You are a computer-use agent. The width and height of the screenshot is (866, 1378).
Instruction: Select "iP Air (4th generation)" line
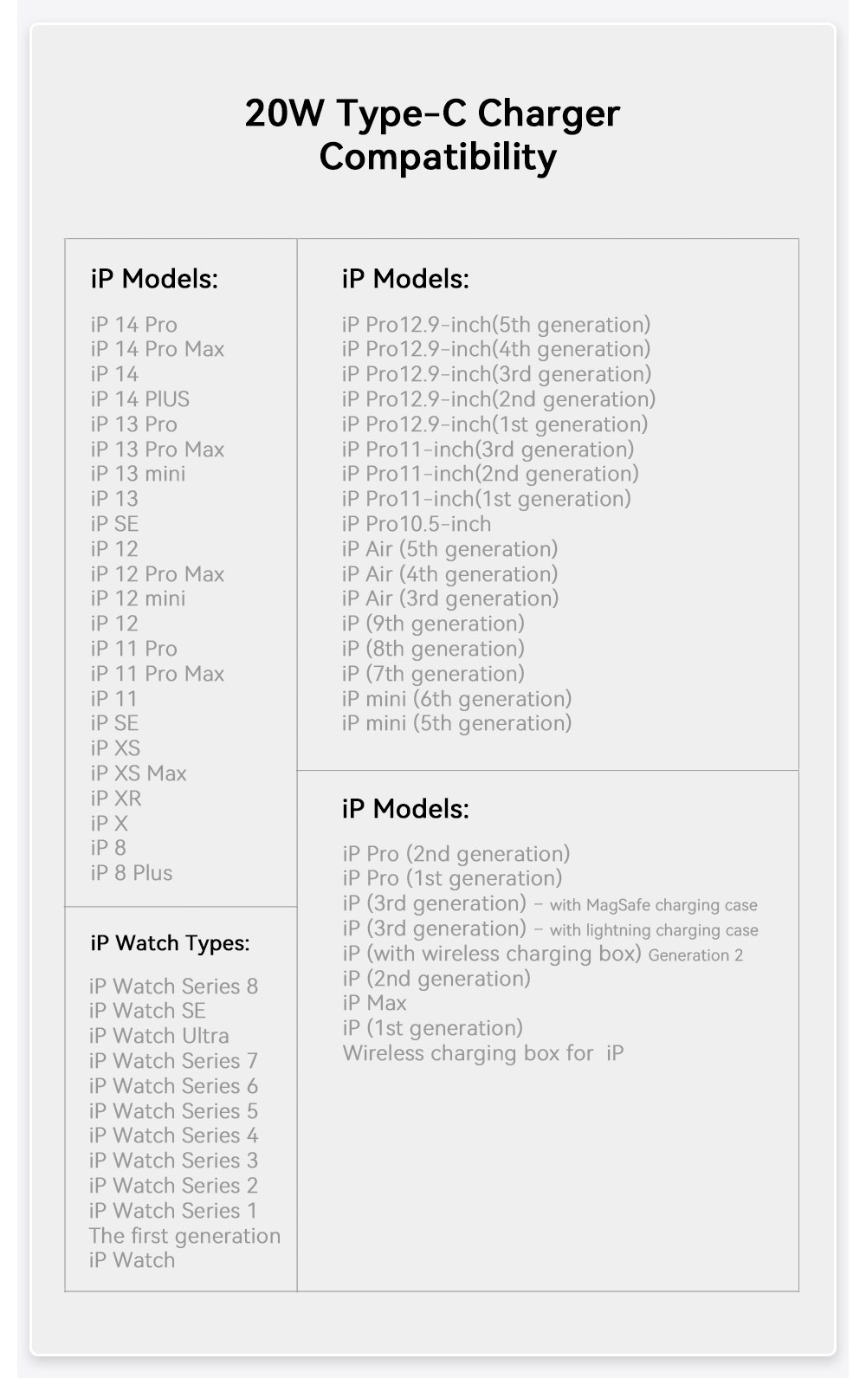click(449, 574)
